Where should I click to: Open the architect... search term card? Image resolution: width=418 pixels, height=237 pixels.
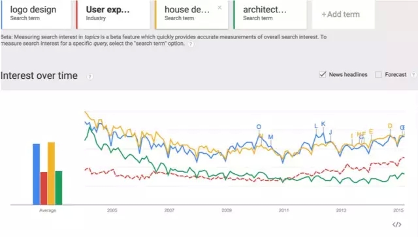270,14
